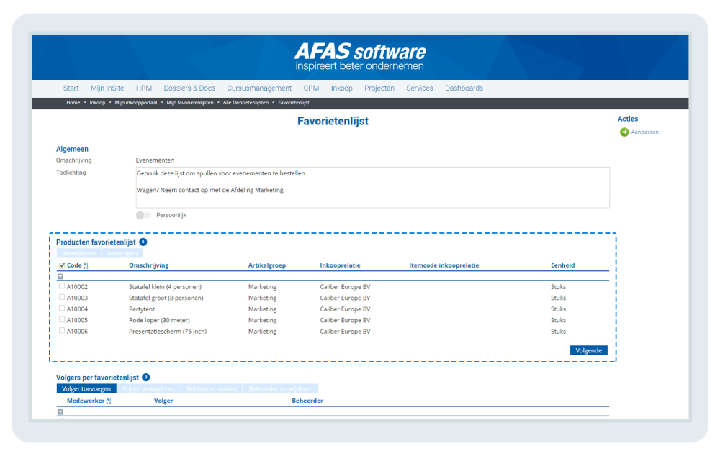The width and height of the screenshot is (720, 461).
Task: Click the Volger toevoegen button
Action: 86,388
